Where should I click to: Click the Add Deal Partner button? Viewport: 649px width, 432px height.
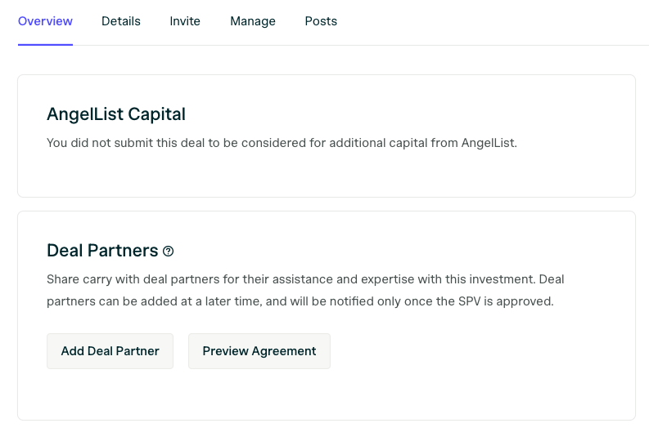pyautogui.click(x=110, y=351)
